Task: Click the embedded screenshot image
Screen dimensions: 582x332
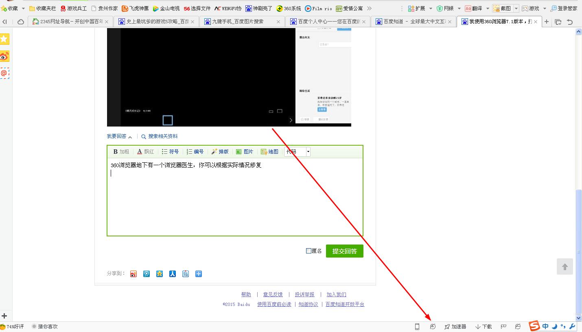Action: 229,77
